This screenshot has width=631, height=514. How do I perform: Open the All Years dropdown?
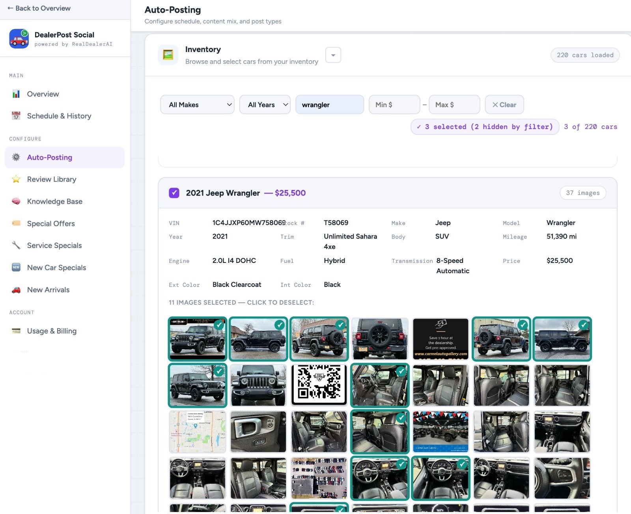[265, 104]
